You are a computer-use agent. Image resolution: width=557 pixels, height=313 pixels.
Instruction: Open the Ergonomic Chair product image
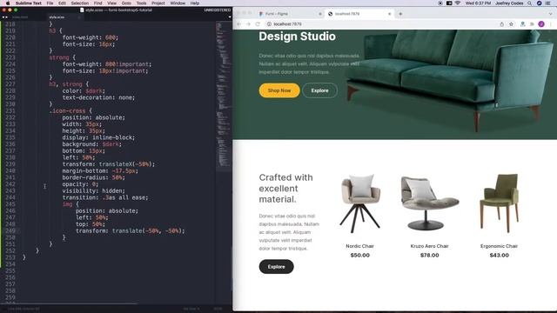(x=499, y=203)
